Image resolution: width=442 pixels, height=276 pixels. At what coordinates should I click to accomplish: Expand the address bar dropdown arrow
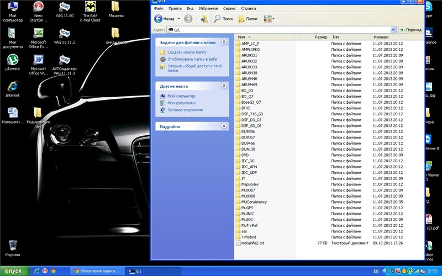(x=393, y=29)
